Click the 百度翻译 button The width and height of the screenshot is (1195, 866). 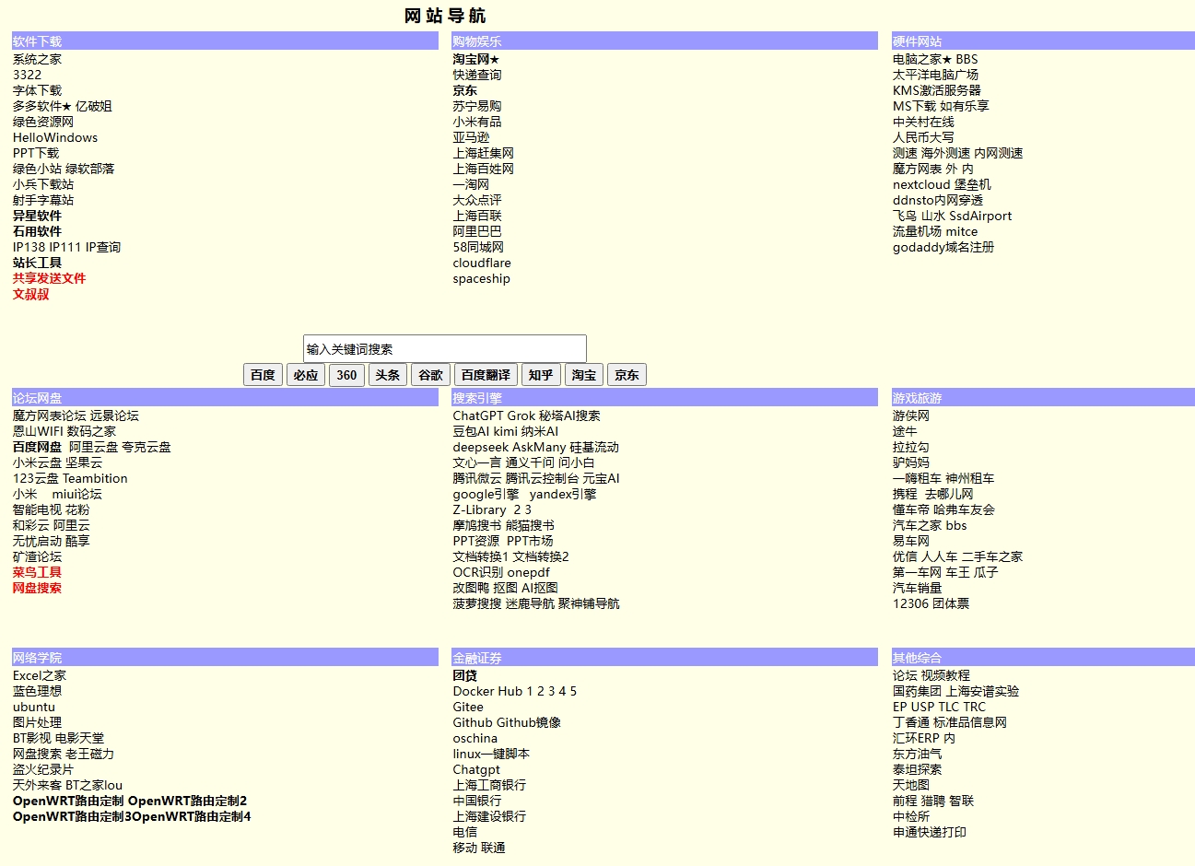pyautogui.click(x=486, y=374)
